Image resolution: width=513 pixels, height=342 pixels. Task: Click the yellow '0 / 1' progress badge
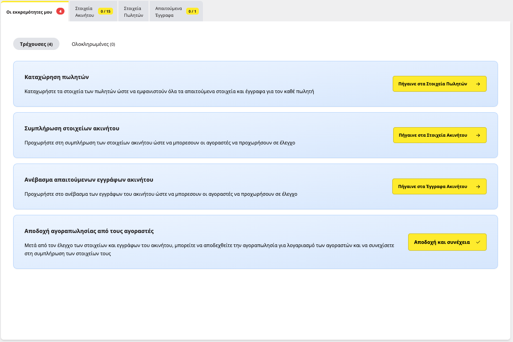(192, 11)
